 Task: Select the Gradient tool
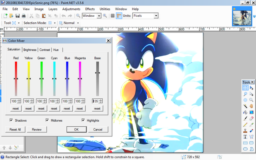click(x=252, y=112)
